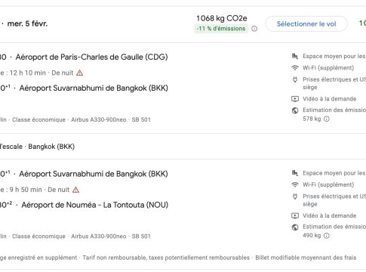The height and width of the screenshot is (272, 366).
Task: Click info icon next to 578 kg
Action: click(x=326, y=119)
